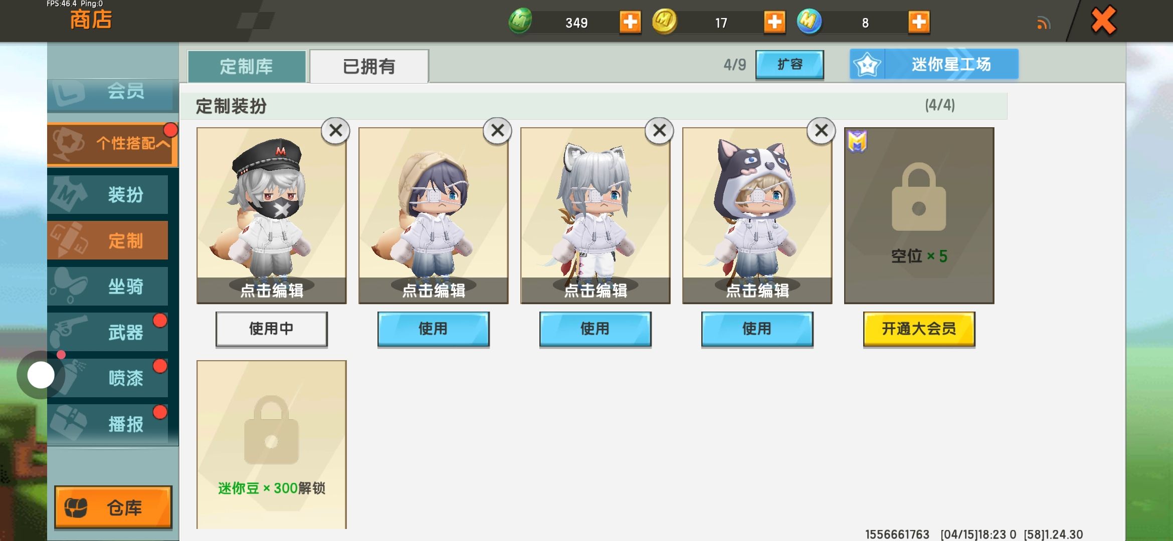The width and height of the screenshot is (1173, 541).
Task: Collapse the 个性搭配 category section
Action: pos(113,144)
